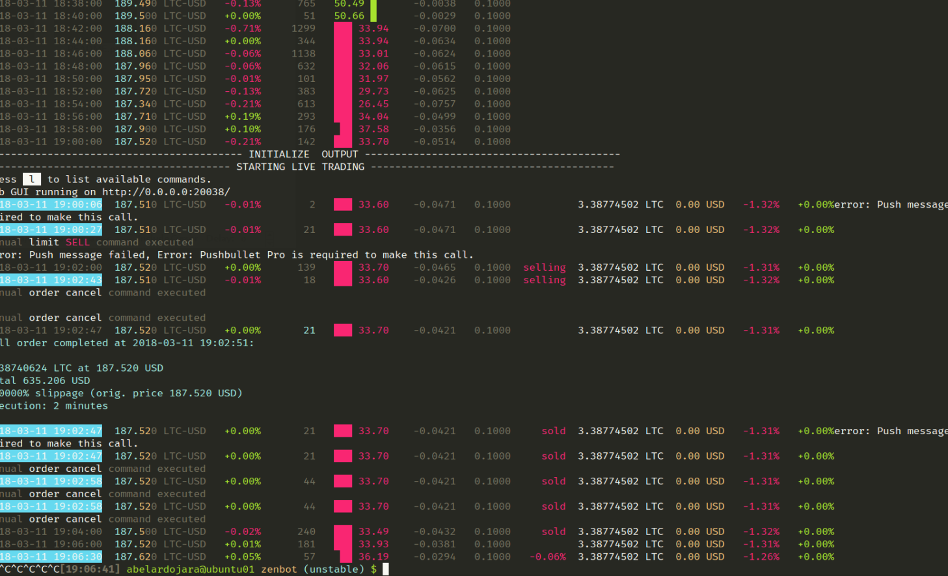Click the green '+0.05%' change value
This screenshot has width=948, height=576.
(243, 557)
